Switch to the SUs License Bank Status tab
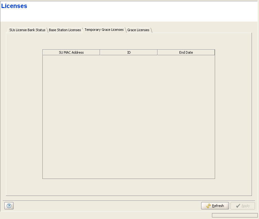Screen dimensions: 259x219 pyautogui.click(x=27, y=30)
